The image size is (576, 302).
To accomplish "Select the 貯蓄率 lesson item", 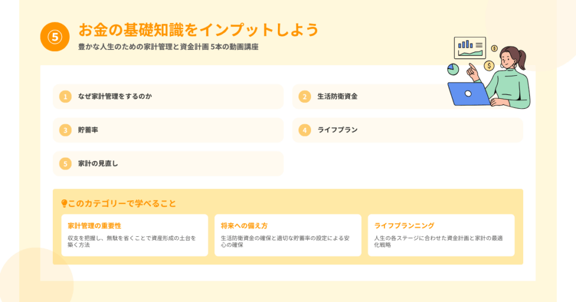I will pyautogui.click(x=168, y=130).
